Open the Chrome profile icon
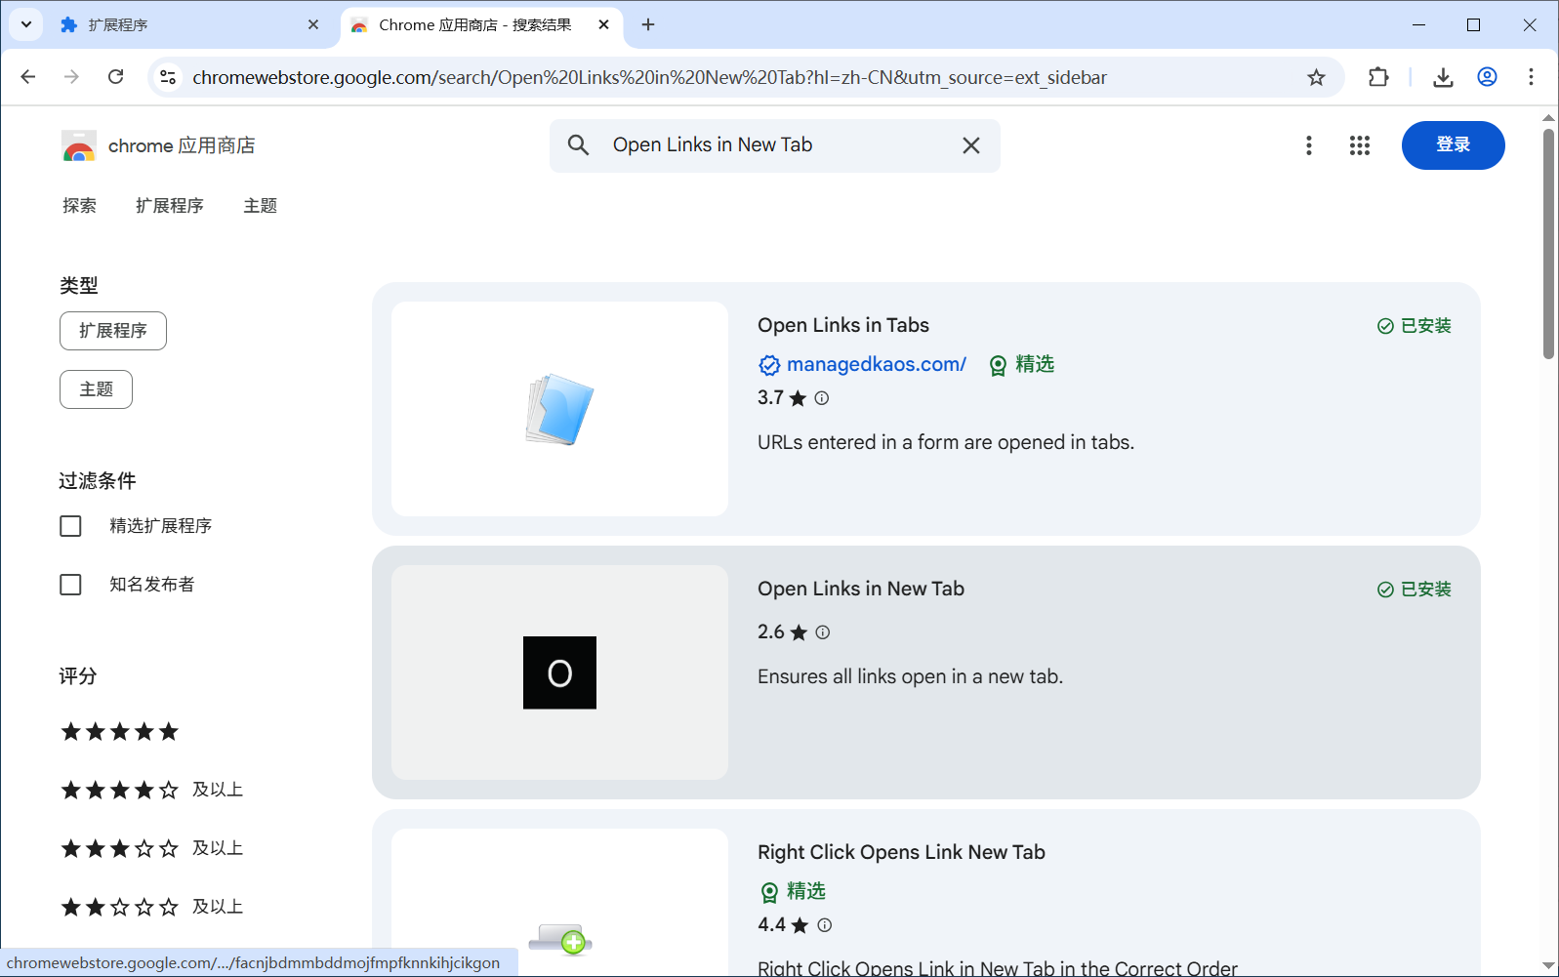1559x977 pixels. click(x=1487, y=77)
